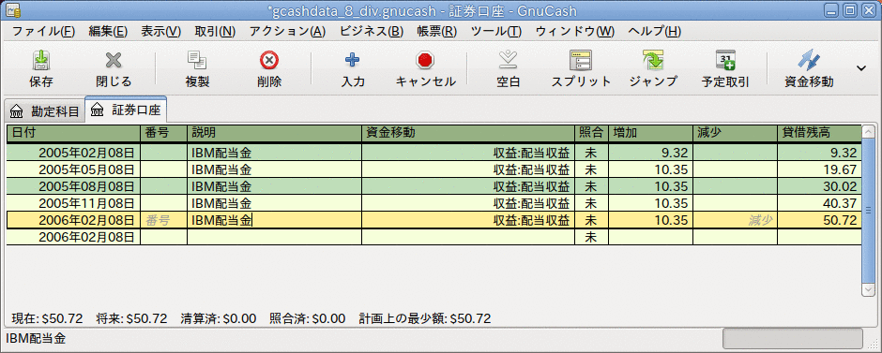Click the date cell 2005年11月08日

pos(74,203)
